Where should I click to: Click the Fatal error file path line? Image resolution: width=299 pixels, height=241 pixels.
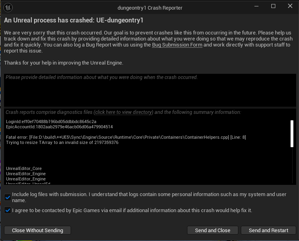coord(126,138)
